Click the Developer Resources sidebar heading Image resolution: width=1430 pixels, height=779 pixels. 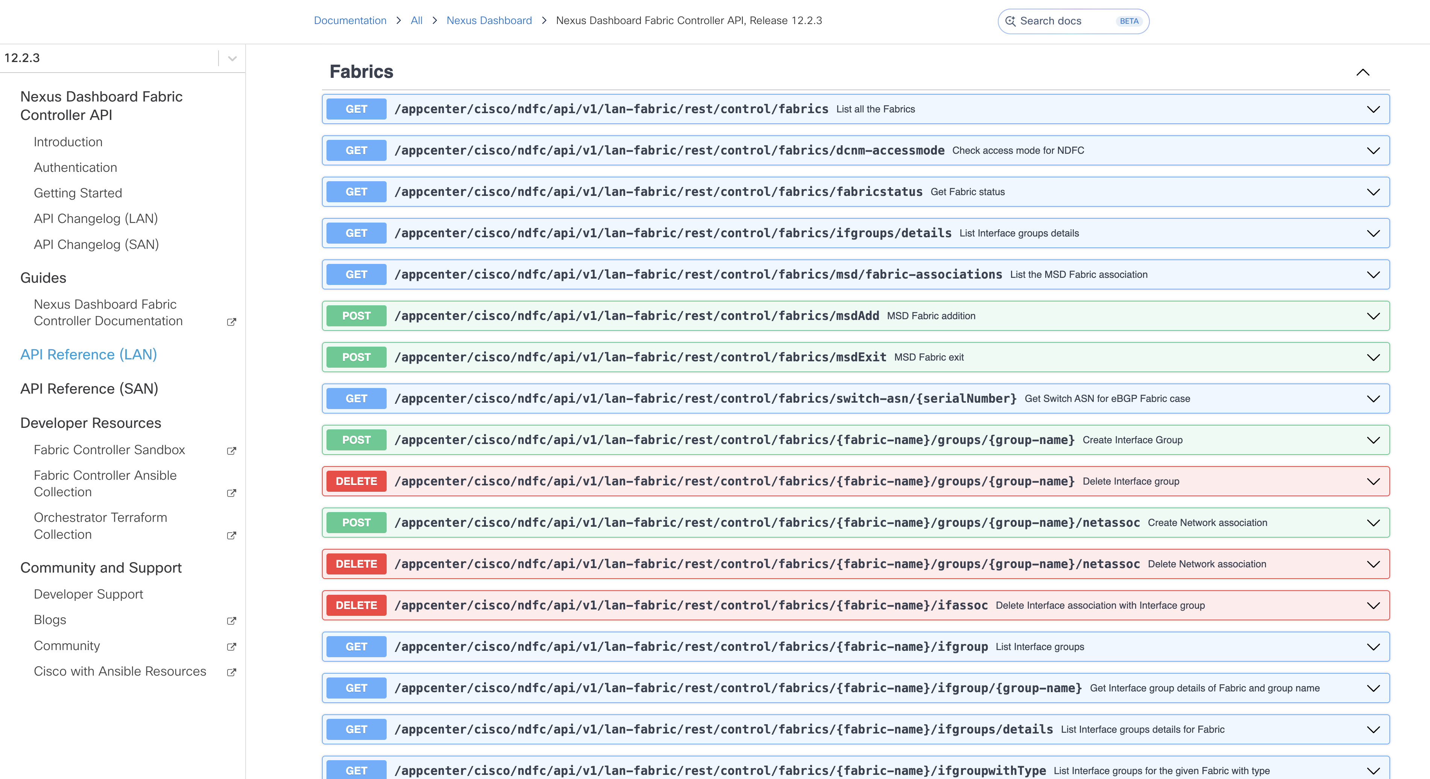click(x=91, y=423)
